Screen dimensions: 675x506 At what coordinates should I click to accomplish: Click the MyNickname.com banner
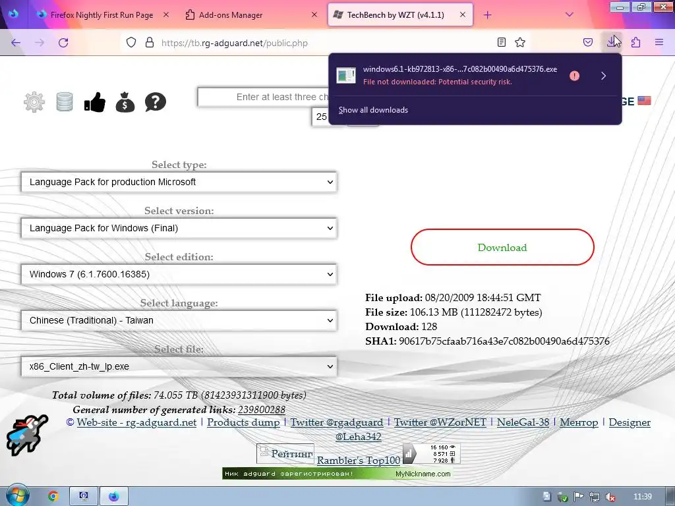[337, 473]
